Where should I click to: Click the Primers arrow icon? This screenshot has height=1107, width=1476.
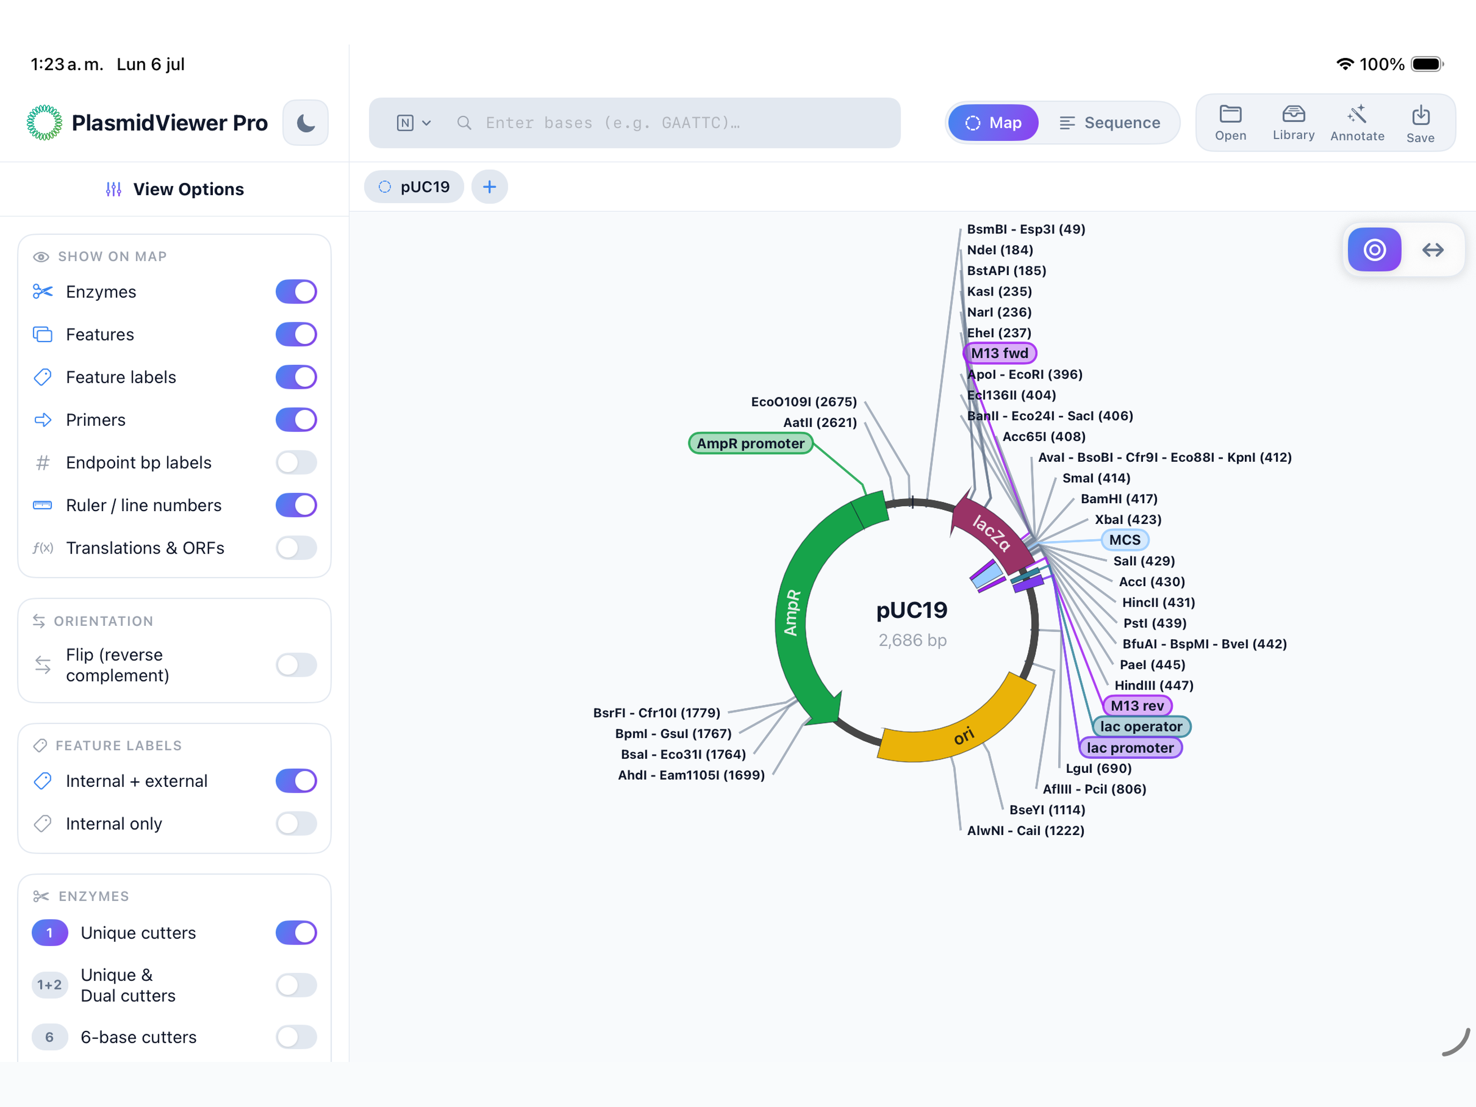click(x=43, y=420)
